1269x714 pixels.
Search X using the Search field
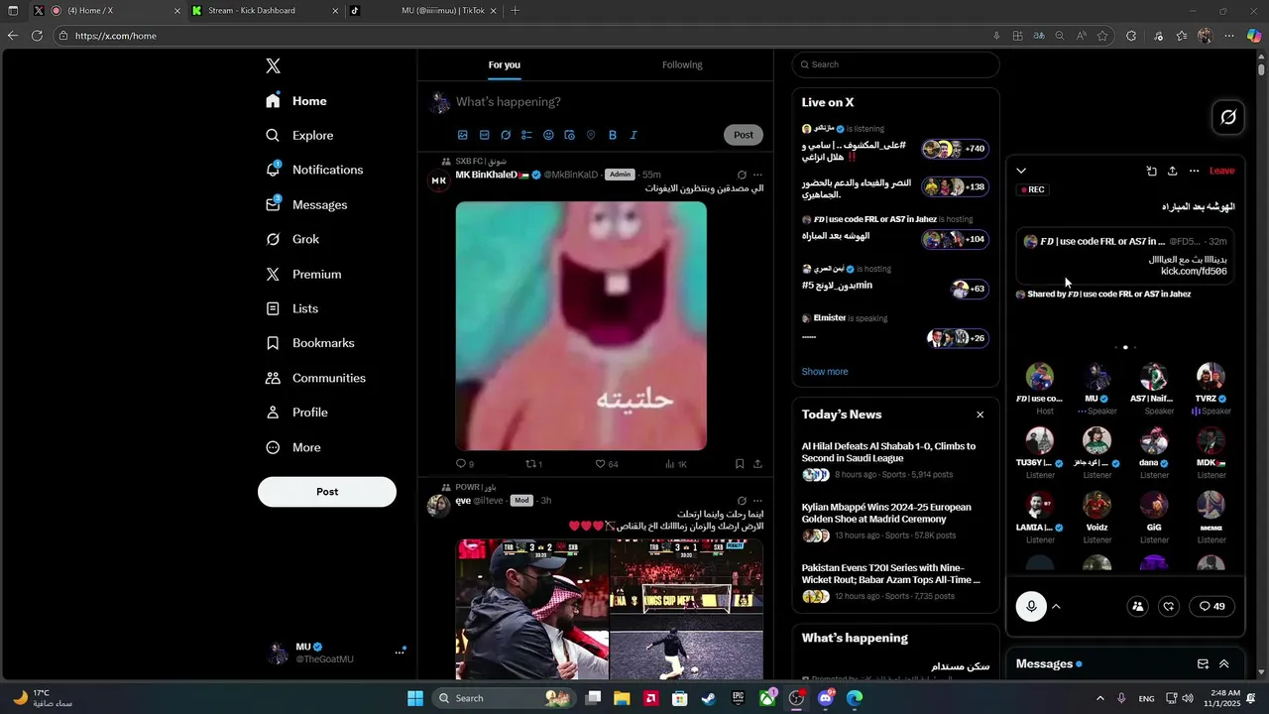click(x=895, y=64)
